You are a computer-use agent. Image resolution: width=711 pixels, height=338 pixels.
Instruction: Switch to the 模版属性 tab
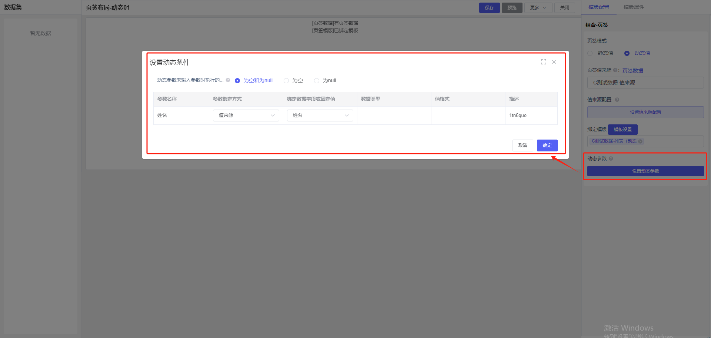pyautogui.click(x=634, y=7)
